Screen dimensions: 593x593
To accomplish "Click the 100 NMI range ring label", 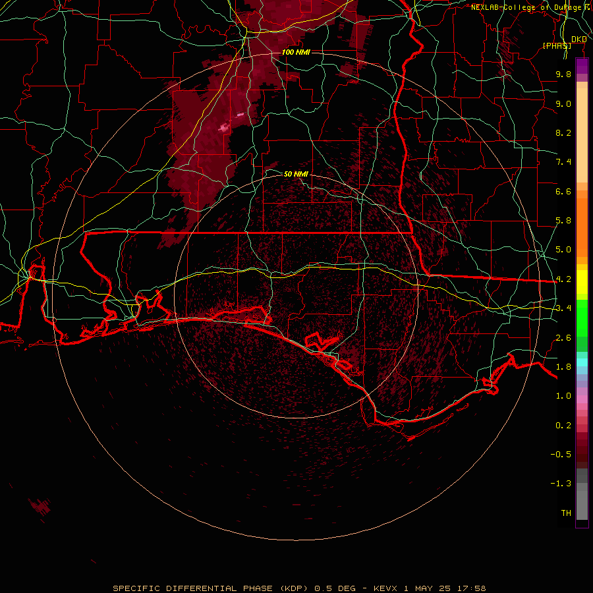I will coord(296,52).
